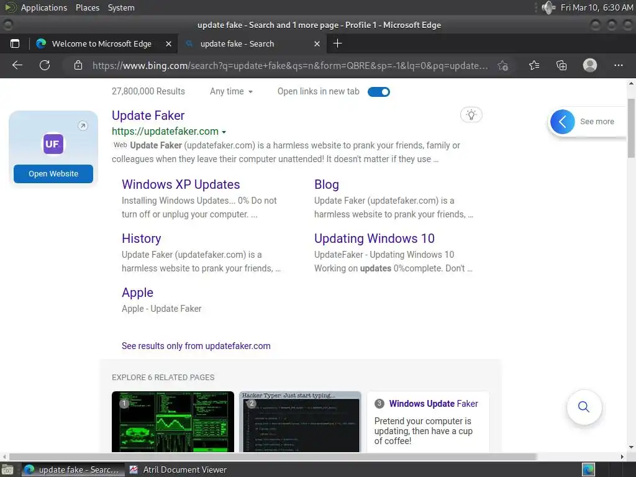This screenshot has height=477, width=636.
Task: Click the vertical scrollbar thumb
Action: click(631, 128)
